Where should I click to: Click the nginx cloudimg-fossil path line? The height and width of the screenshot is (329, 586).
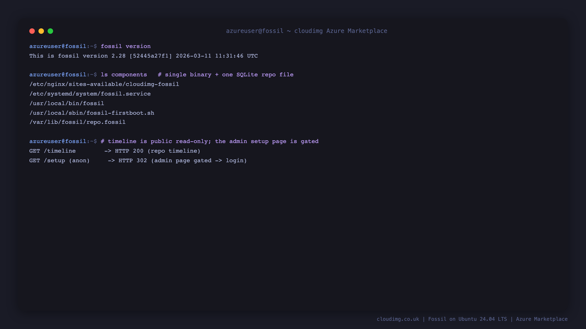[104, 84]
